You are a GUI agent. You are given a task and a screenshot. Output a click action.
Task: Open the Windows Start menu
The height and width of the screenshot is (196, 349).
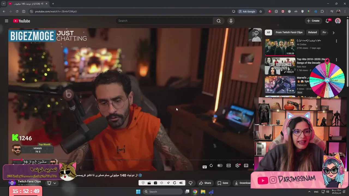138,192
